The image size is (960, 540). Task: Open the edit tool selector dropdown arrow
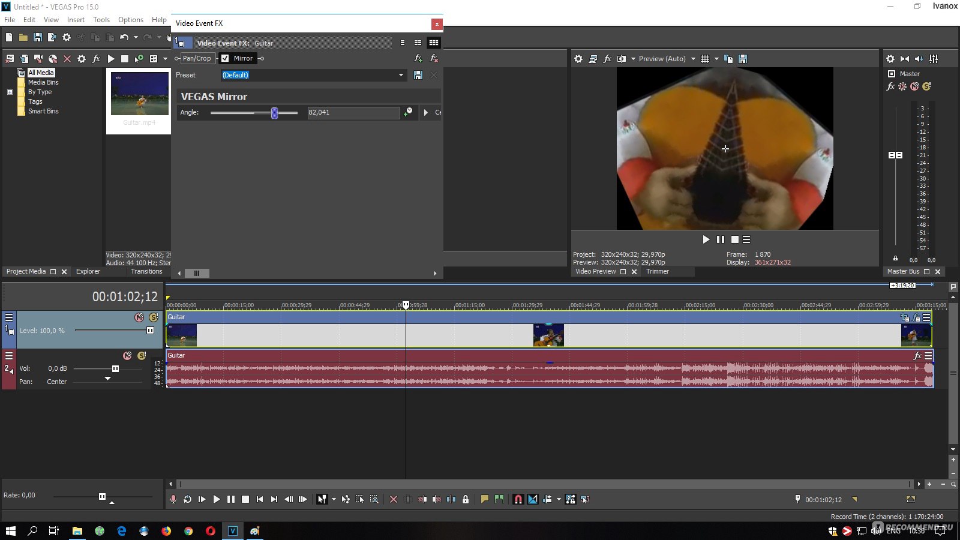click(x=334, y=499)
